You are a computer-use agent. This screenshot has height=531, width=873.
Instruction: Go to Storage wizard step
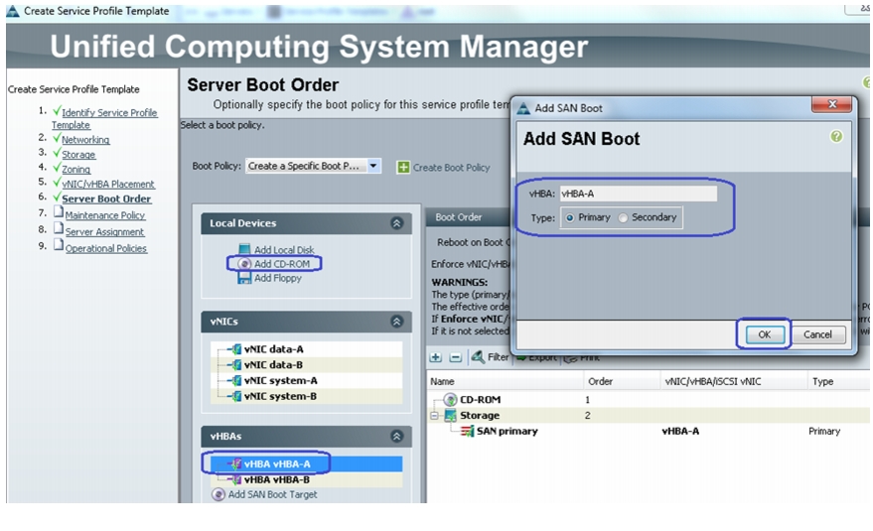tap(78, 155)
